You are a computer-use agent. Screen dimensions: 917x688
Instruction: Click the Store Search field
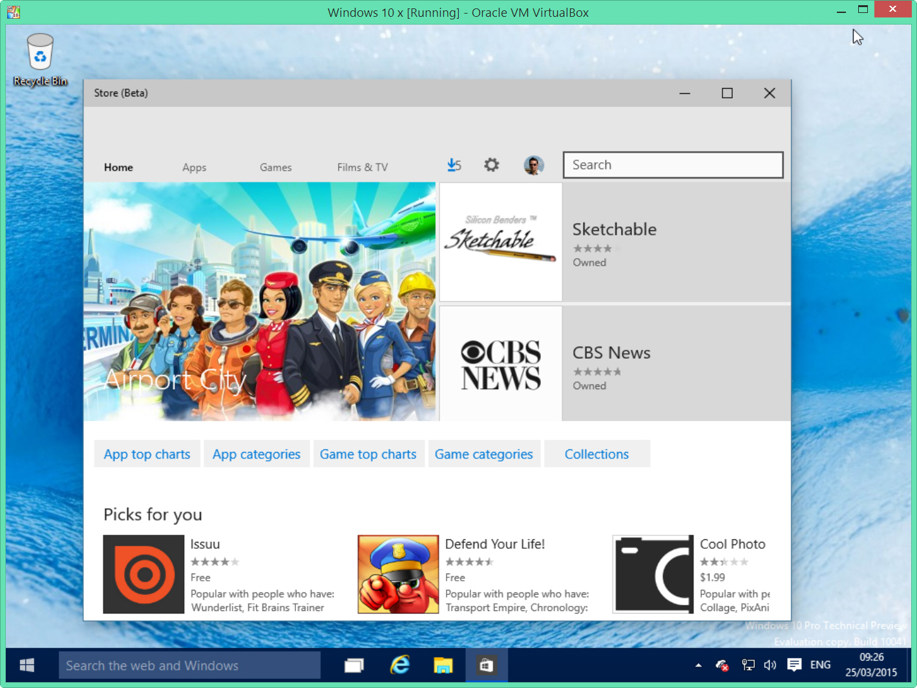[673, 165]
